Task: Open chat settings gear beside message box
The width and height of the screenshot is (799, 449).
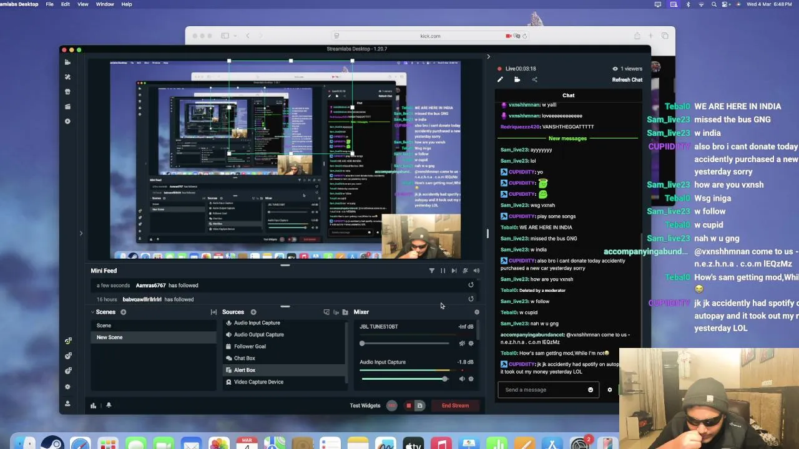Action: pyautogui.click(x=610, y=390)
